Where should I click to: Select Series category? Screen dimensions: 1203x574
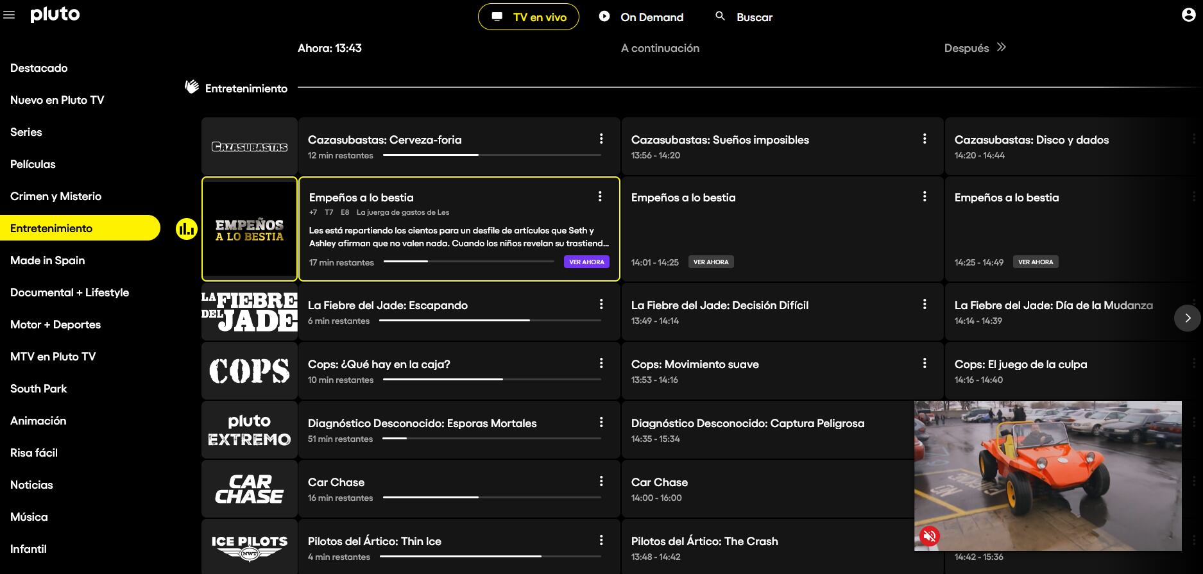coord(26,132)
